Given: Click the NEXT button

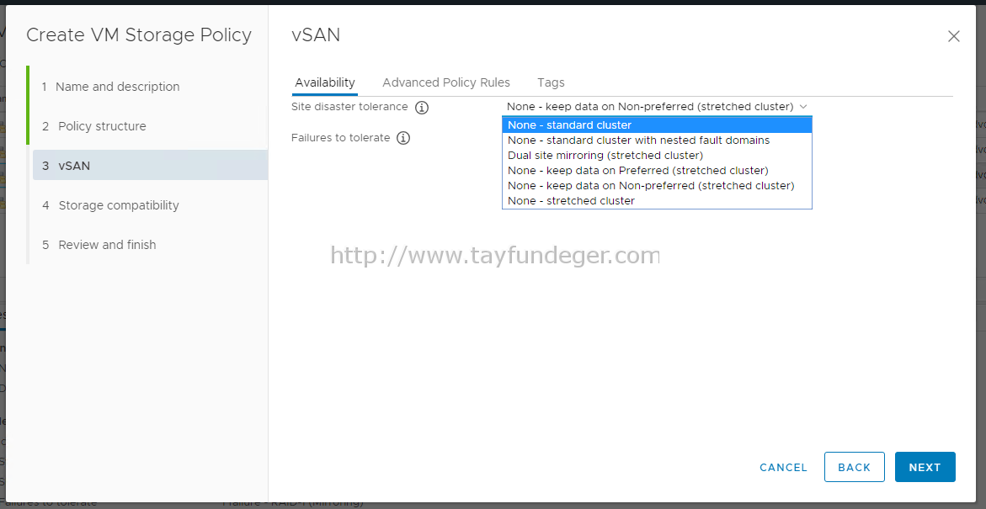Looking at the screenshot, I should point(925,467).
